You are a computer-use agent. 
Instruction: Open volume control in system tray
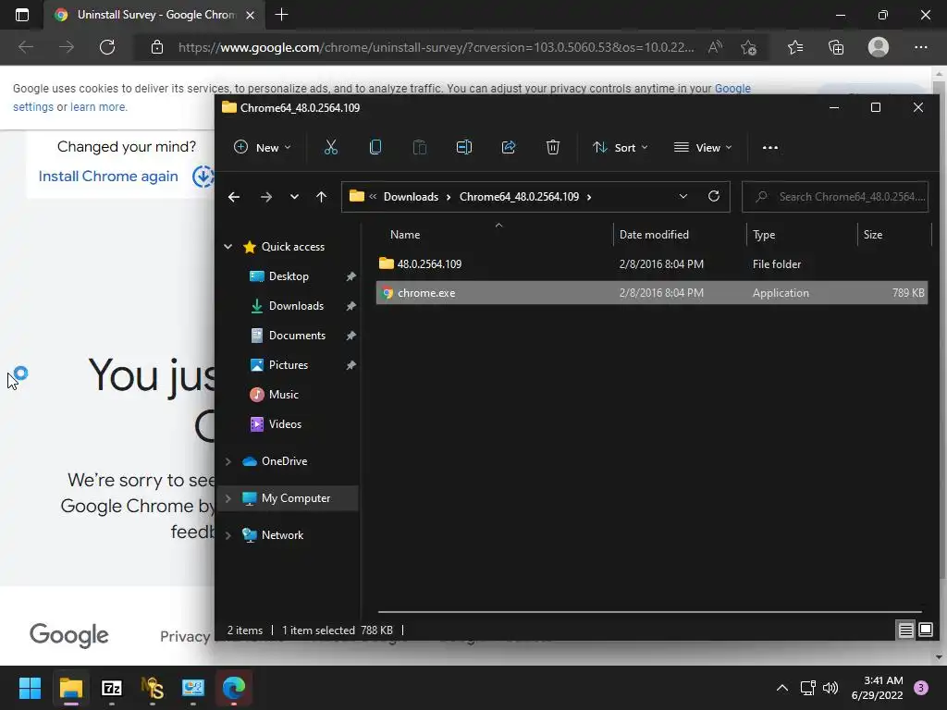[x=830, y=688]
